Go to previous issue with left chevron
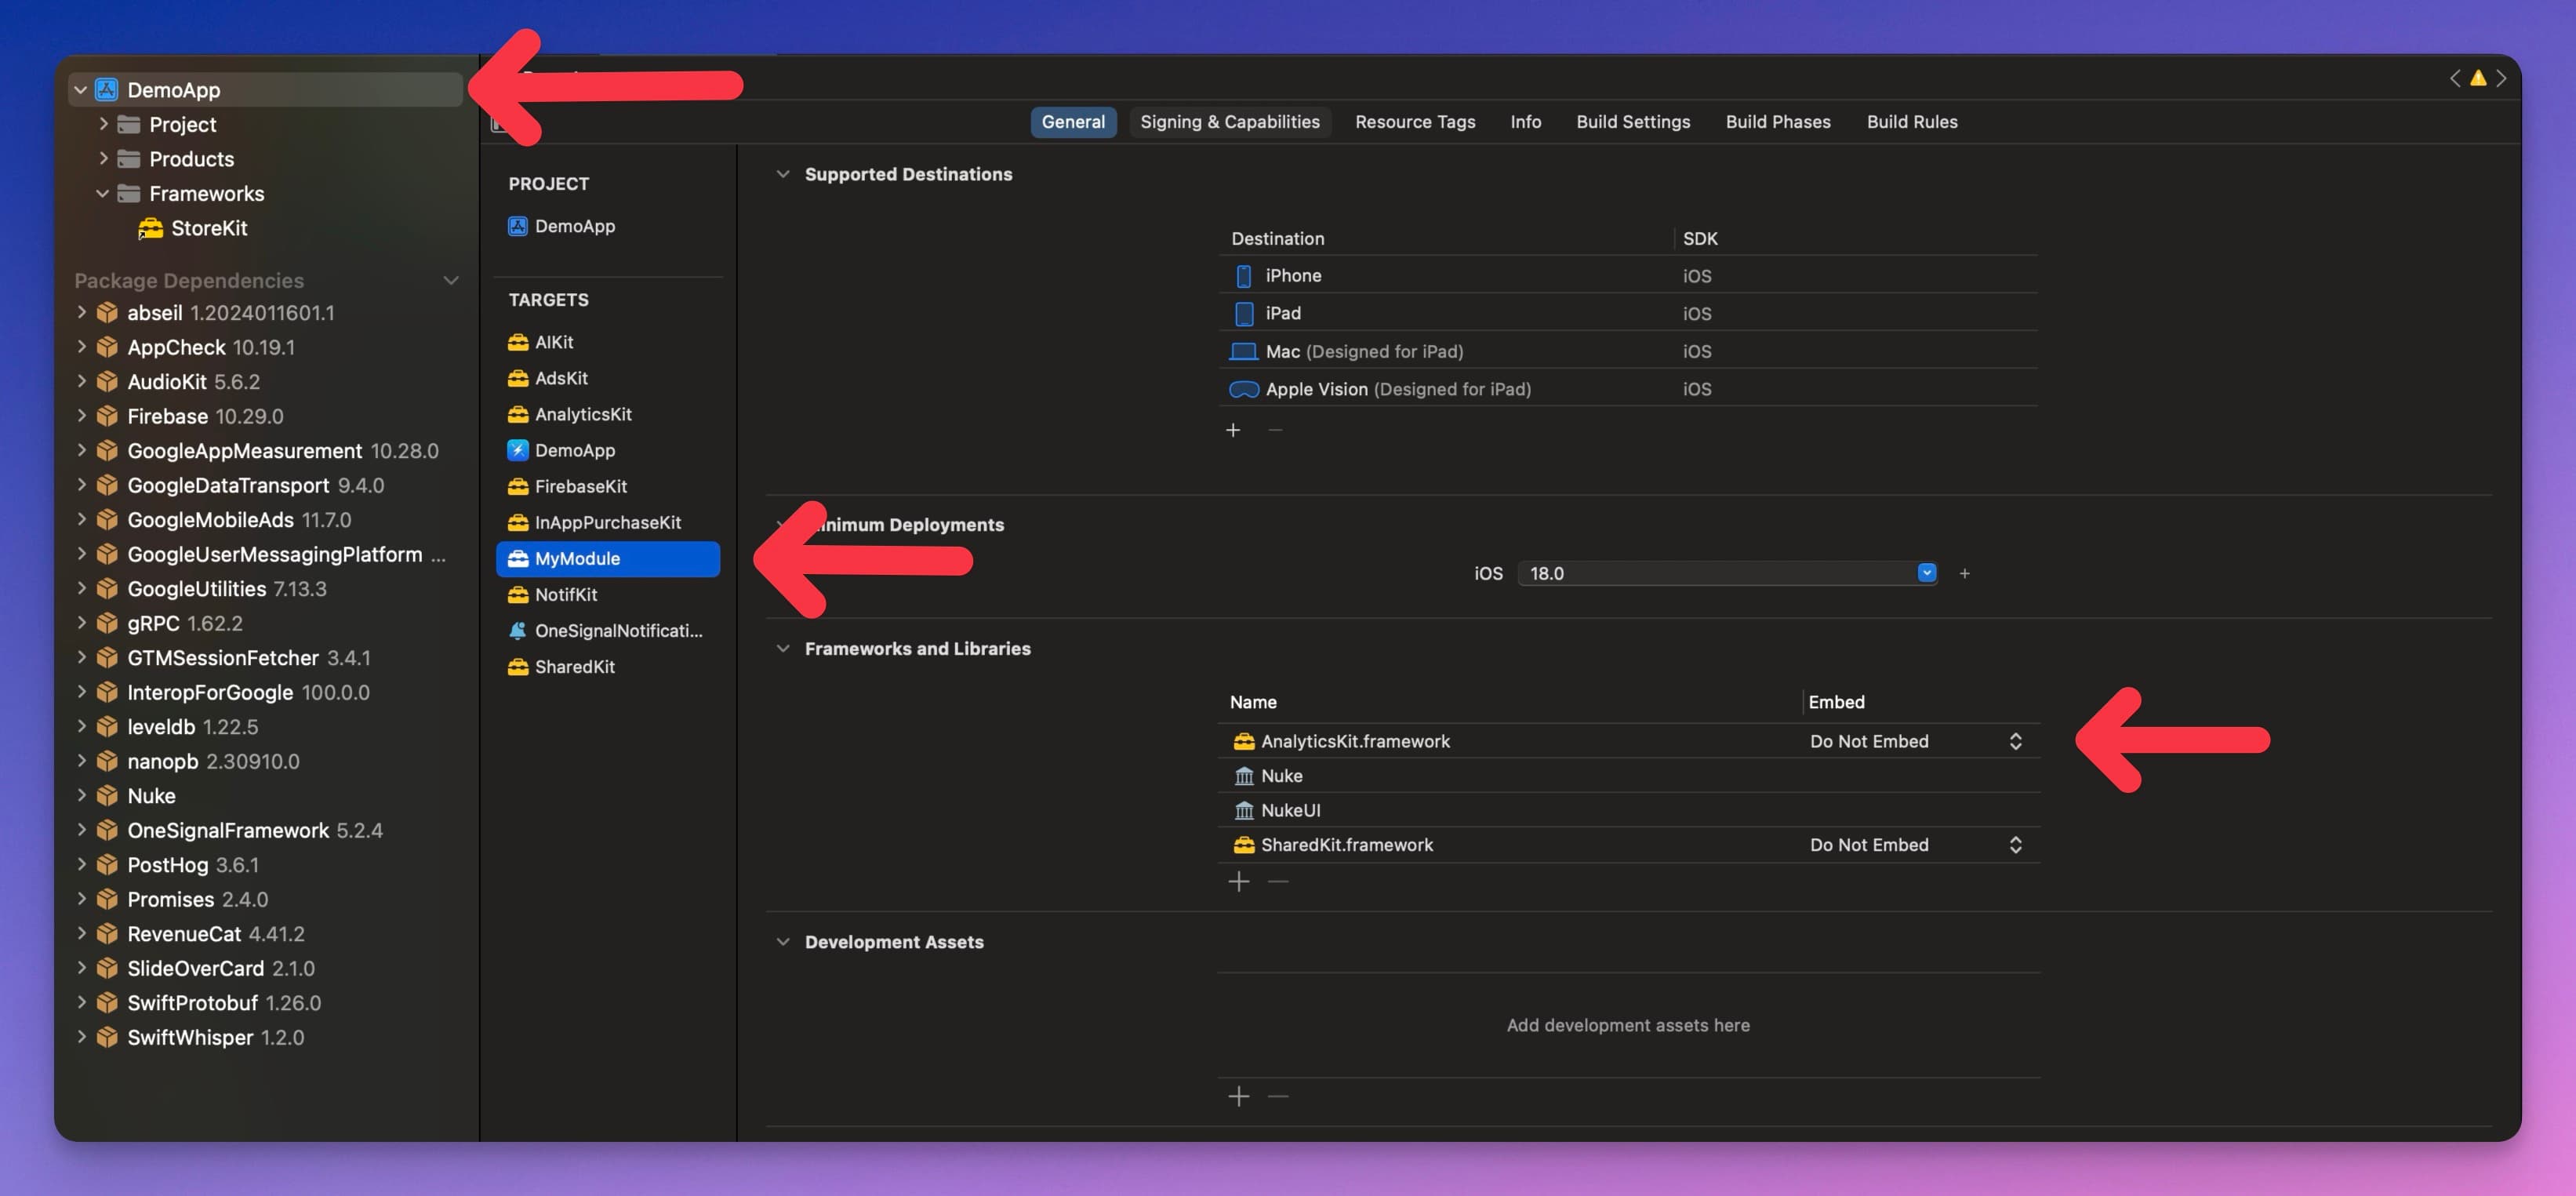Screen dimensions: 2576x1196 2454,78
